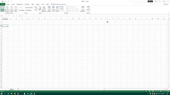Viewport: 170px width, 95px height.
Task: Add a new sheet with plus icon
Action: [x=18, y=89]
